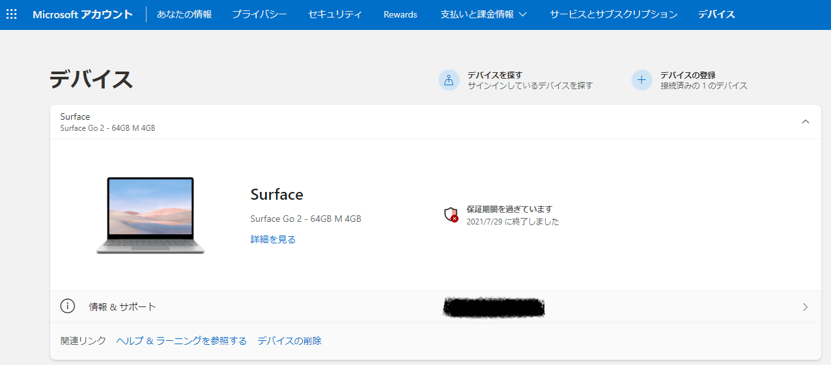
Task: Navigate to サービスとサブスクリプション
Action: tap(613, 14)
